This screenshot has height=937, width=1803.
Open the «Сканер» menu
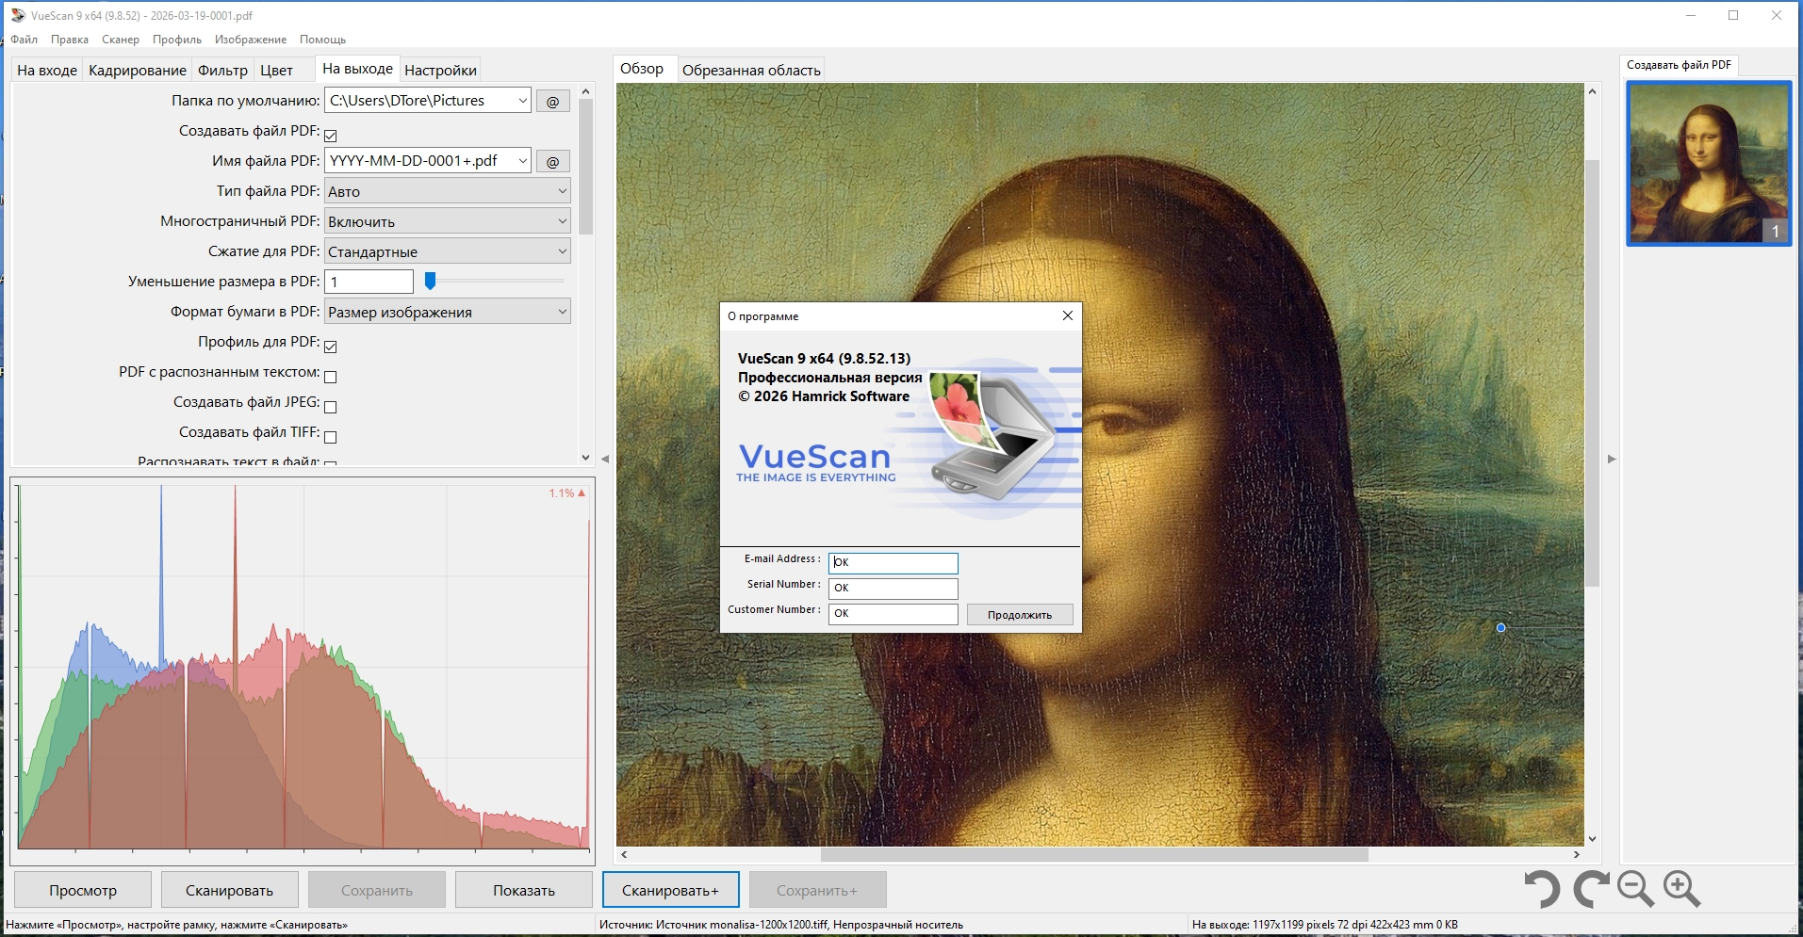[x=120, y=40]
